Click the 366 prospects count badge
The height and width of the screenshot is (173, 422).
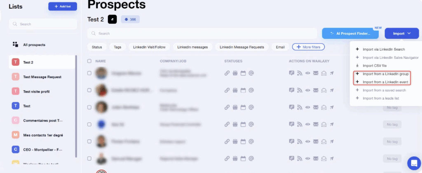pyautogui.click(x=130, y=19)
